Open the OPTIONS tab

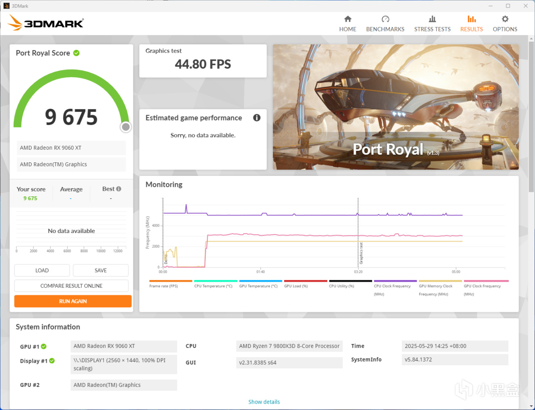[505, 24]
